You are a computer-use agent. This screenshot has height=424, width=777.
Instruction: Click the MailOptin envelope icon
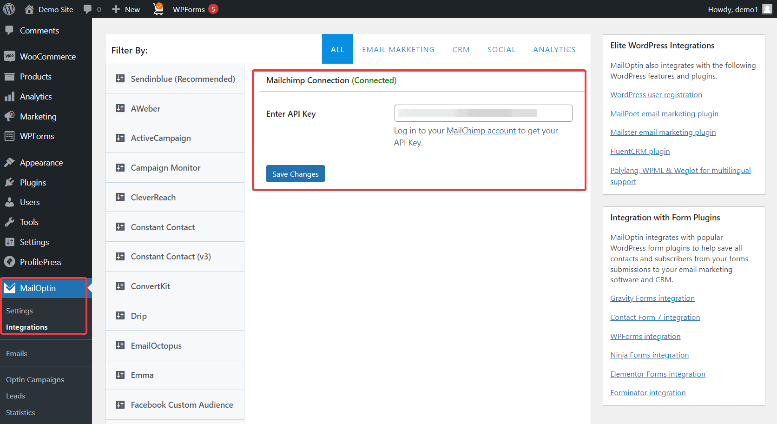click(x=9, y=288)
